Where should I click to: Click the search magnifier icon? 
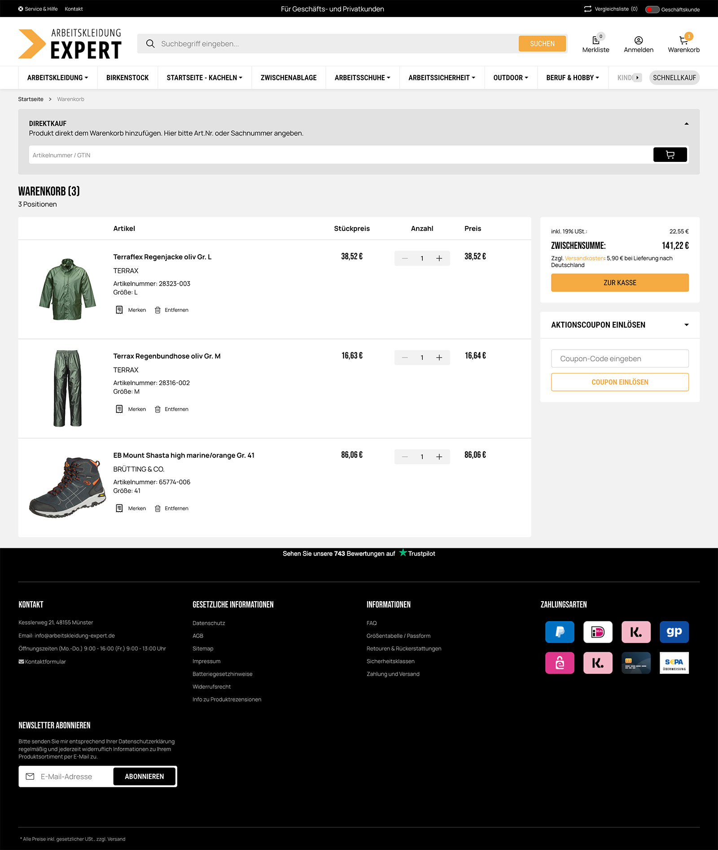[150, 43]
